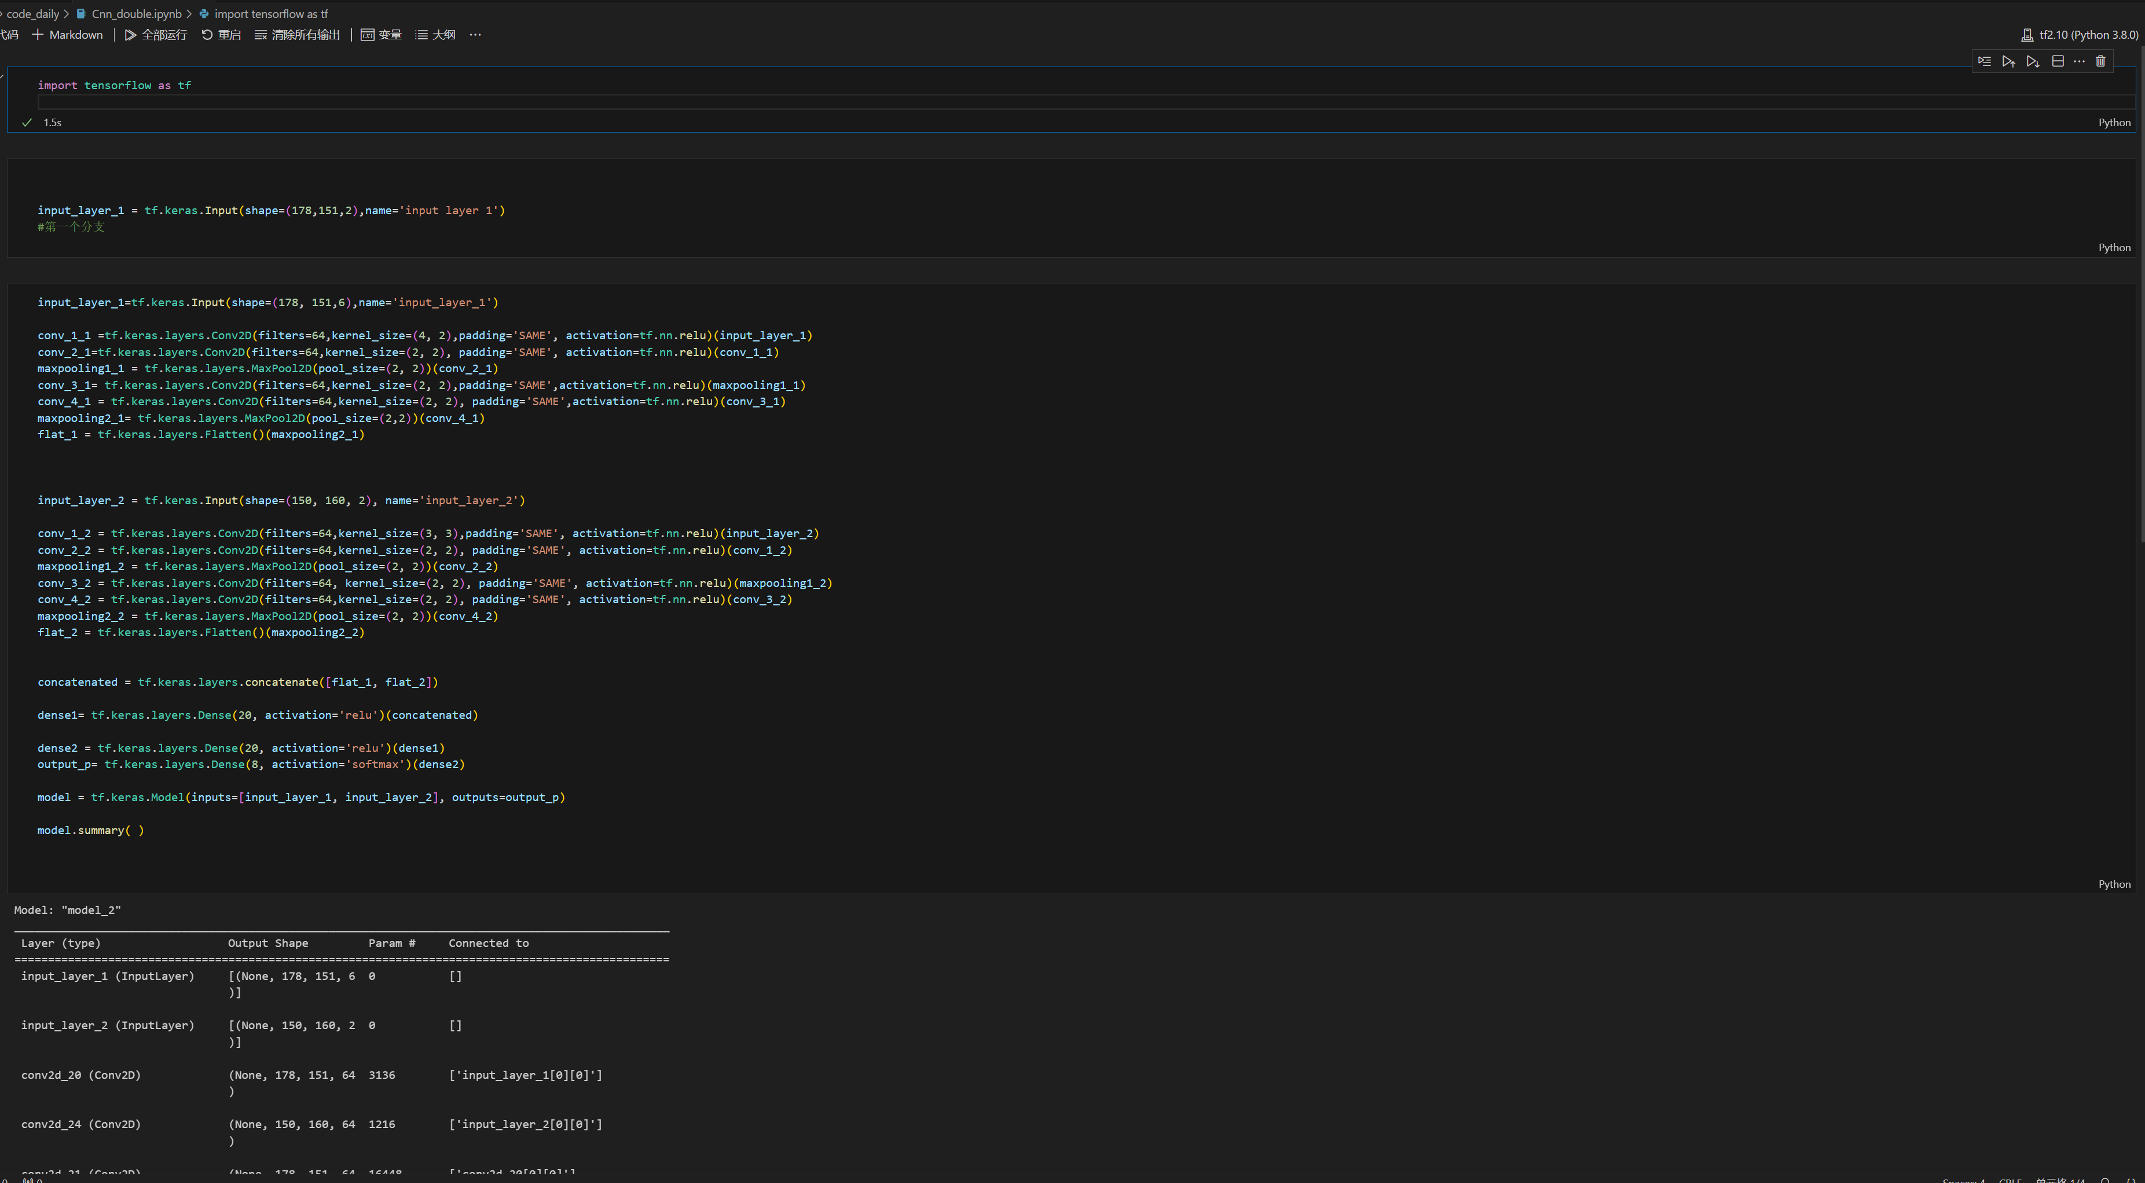Click the line defining dense2
The height and width of the screenshot is (1183, 2145).
point(241,748)
